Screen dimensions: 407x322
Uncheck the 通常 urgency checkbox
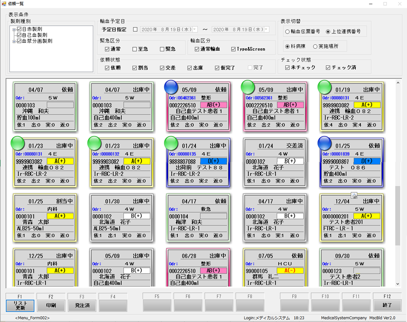[101, 49]
